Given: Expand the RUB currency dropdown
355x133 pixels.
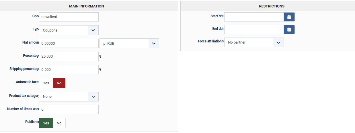Looking at the screenshot, I should coord(129,44).
